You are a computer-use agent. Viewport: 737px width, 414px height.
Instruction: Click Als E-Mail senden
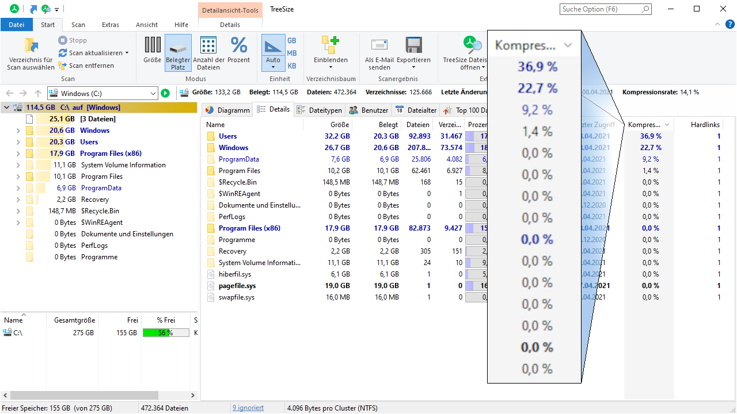379,53
